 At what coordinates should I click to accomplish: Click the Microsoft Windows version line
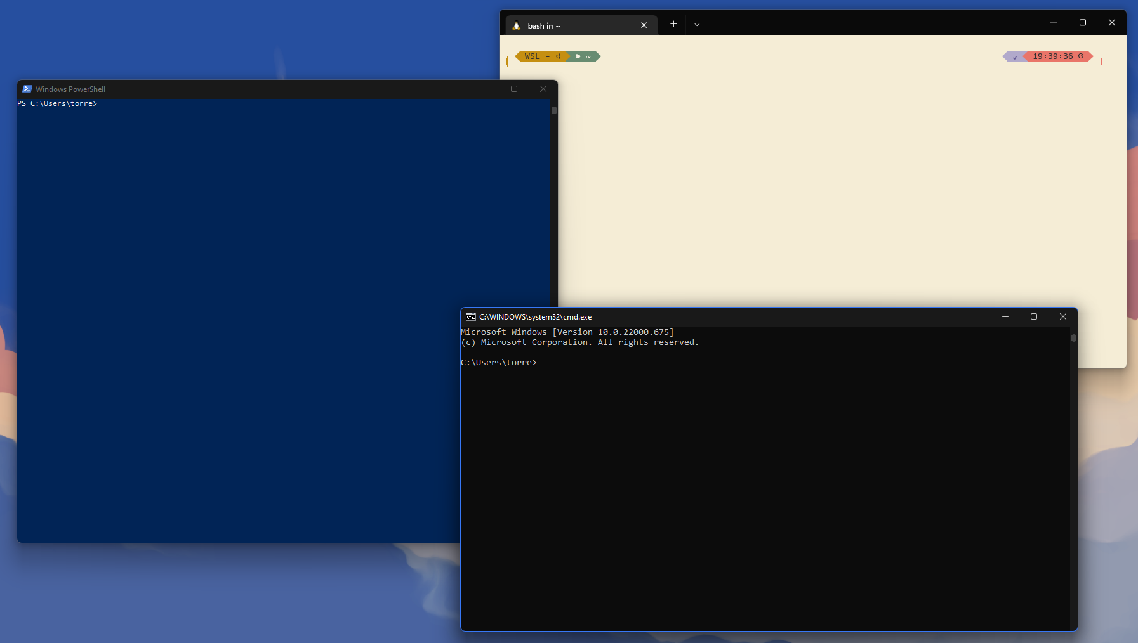click(x=567, y=332)
